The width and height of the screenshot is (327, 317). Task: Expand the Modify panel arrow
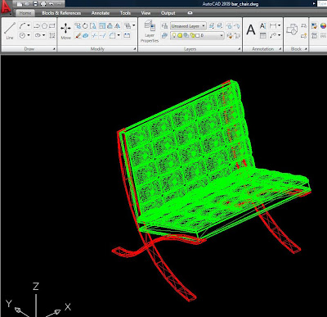pos(135,49)
